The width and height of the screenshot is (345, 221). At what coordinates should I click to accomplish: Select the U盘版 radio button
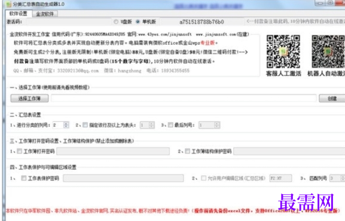(x=116, y=22)
